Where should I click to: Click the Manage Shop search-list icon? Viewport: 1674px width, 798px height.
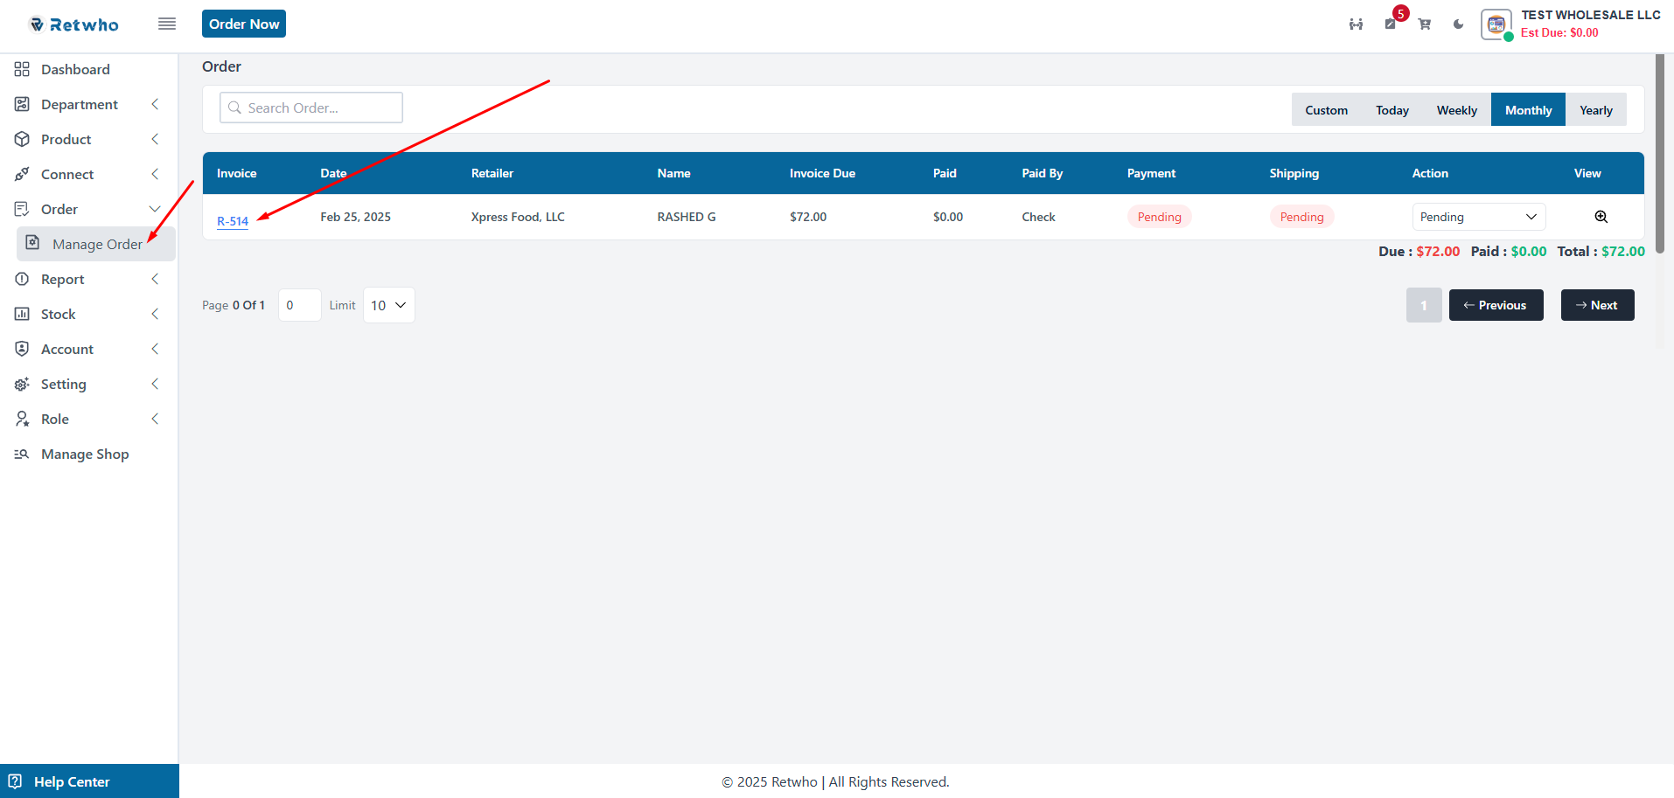click(x=22, y=454)
